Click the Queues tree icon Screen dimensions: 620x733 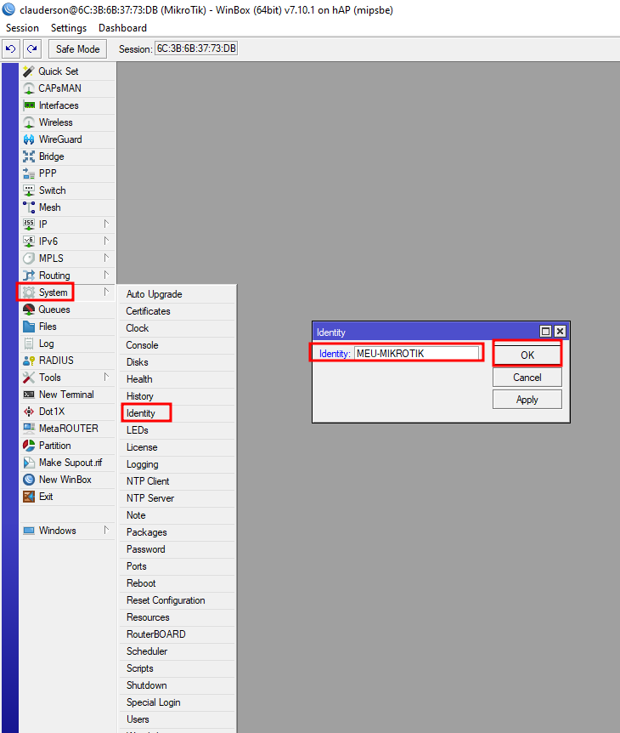tap(29, 310)
